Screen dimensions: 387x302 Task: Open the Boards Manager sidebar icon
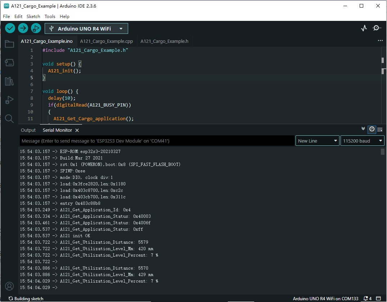tap(9, 62)
